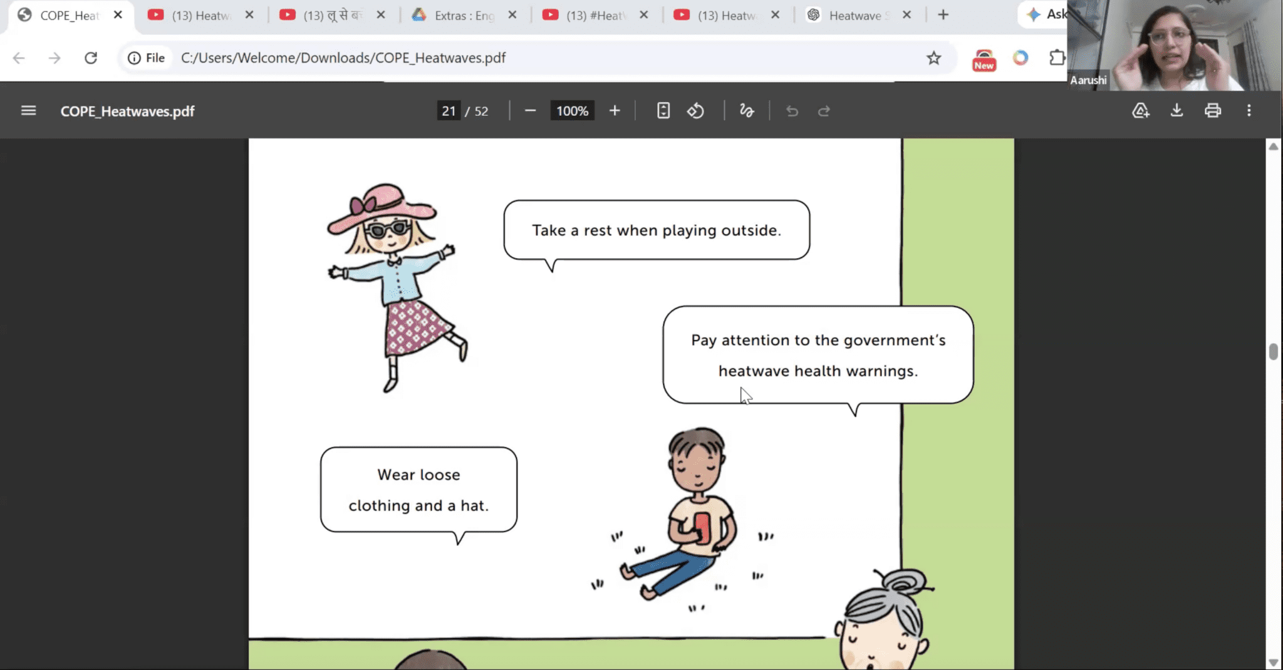This screenshot has height=670, width=1283.
Task: Open the browser Extensions puzzle menu
Action: [x=1057, y=58]
